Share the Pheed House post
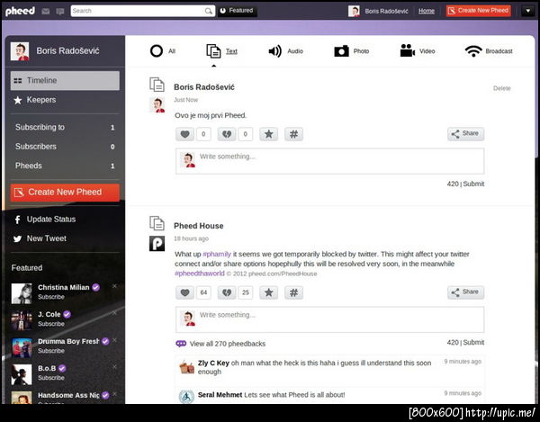 point(465,292)
